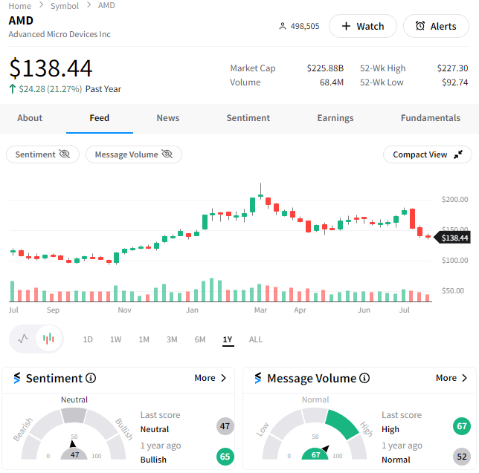Click the green up arrow beside $24.28
The image size is (479, 473).
pos(12,89)
